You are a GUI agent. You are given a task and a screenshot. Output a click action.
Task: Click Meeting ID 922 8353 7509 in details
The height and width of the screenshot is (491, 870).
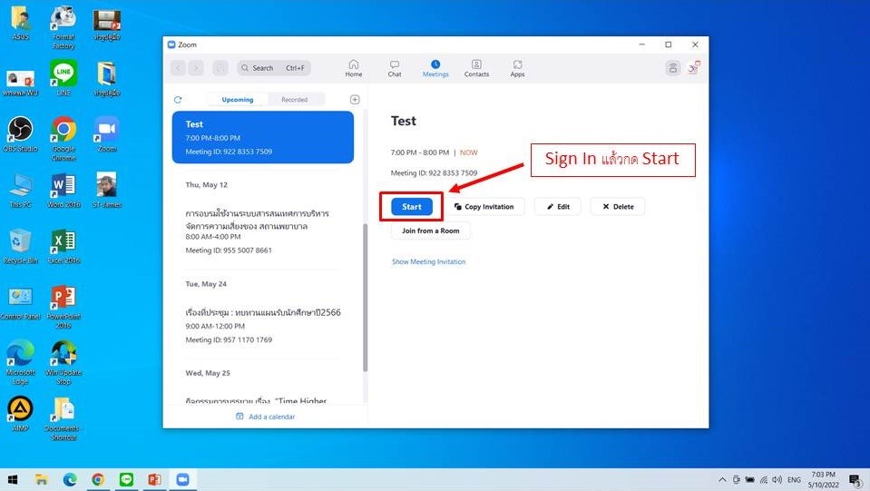(x=434, y=173)
